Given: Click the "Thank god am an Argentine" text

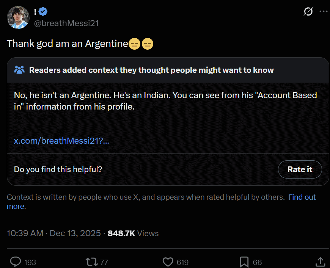Looking at the screenshot, I should click(x=68, y=44).
